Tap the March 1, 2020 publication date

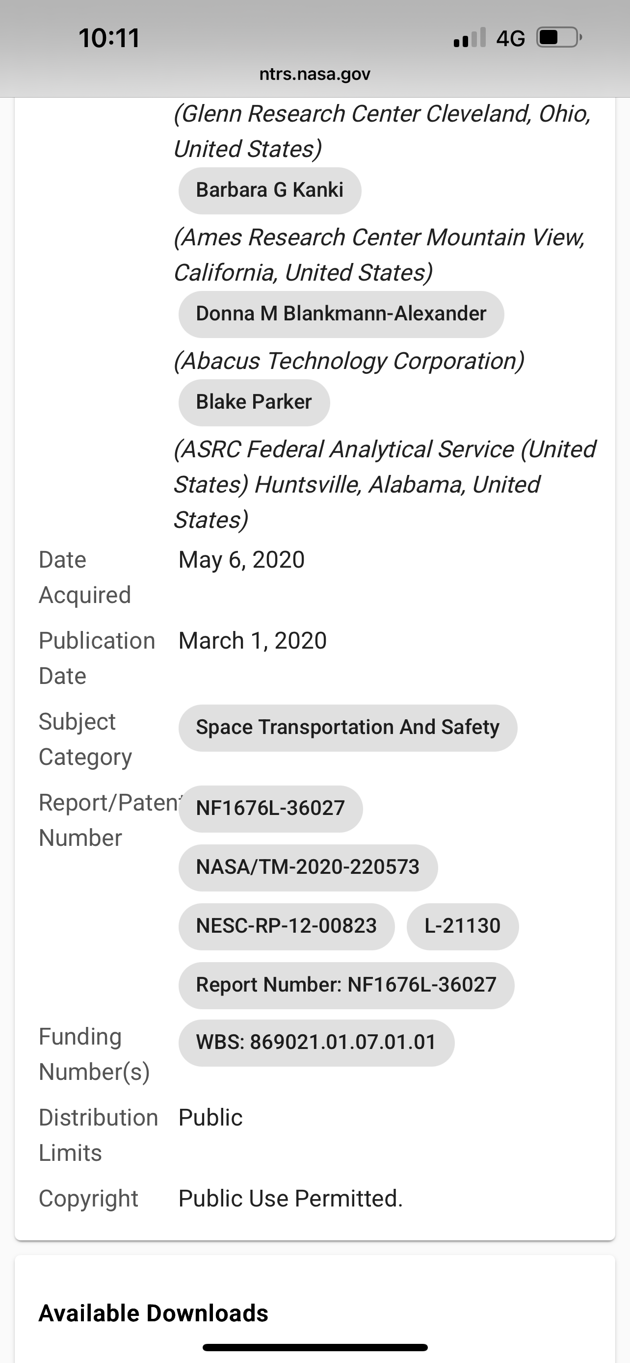tap(253, 641)
